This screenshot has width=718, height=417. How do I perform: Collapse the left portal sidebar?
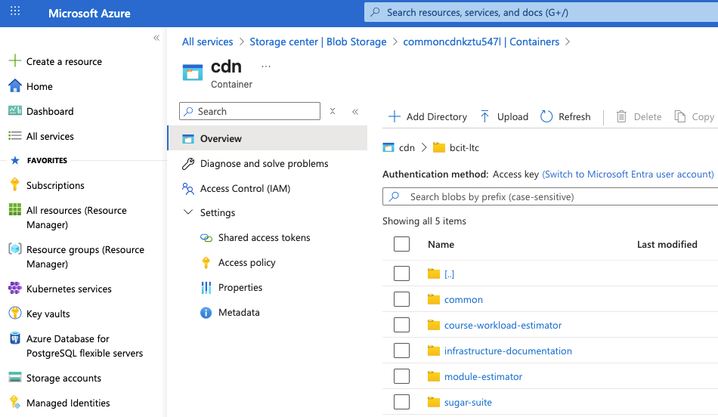pos(156,38)
